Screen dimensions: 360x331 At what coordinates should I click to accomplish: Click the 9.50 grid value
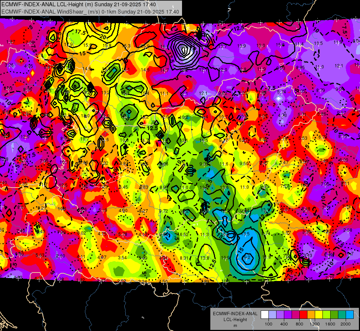coord(244,164)
